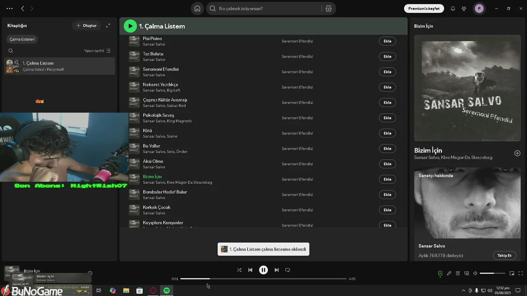Click the Oluştur button

click(86, 25)
